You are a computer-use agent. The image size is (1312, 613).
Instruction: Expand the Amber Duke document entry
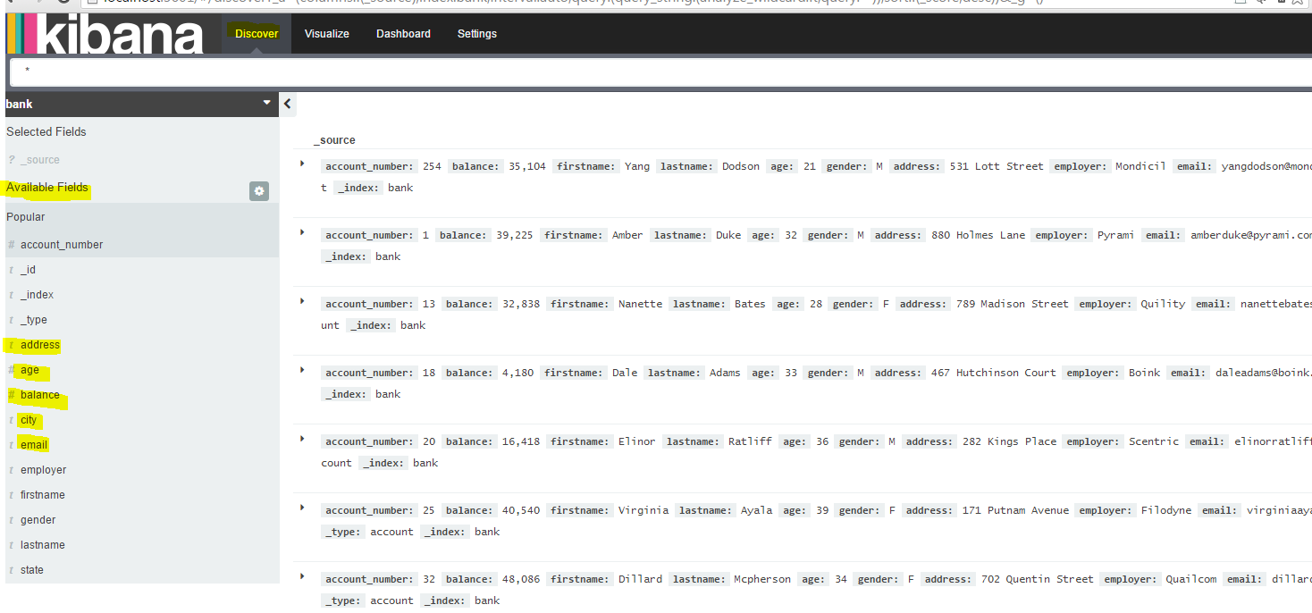(301, 234)
